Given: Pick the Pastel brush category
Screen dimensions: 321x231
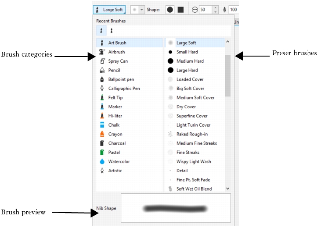Looking at the screenshot, I should [x=114, y=153].
